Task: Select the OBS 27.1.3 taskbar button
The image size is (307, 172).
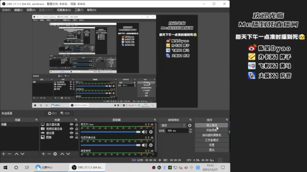Action: coord(87,167)
